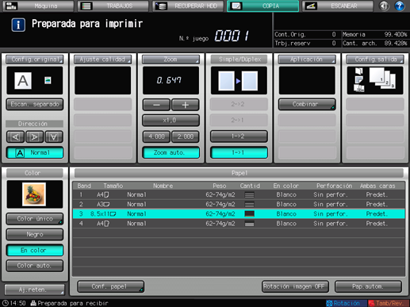Click the Preparada para recibir printer icon

coord(33,303)
